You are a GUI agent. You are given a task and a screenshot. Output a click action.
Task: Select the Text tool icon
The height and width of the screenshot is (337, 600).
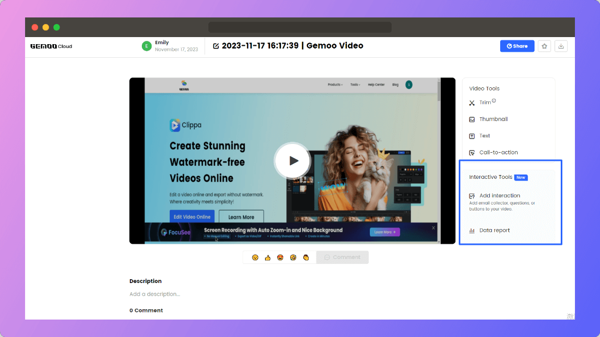point(472,136)
